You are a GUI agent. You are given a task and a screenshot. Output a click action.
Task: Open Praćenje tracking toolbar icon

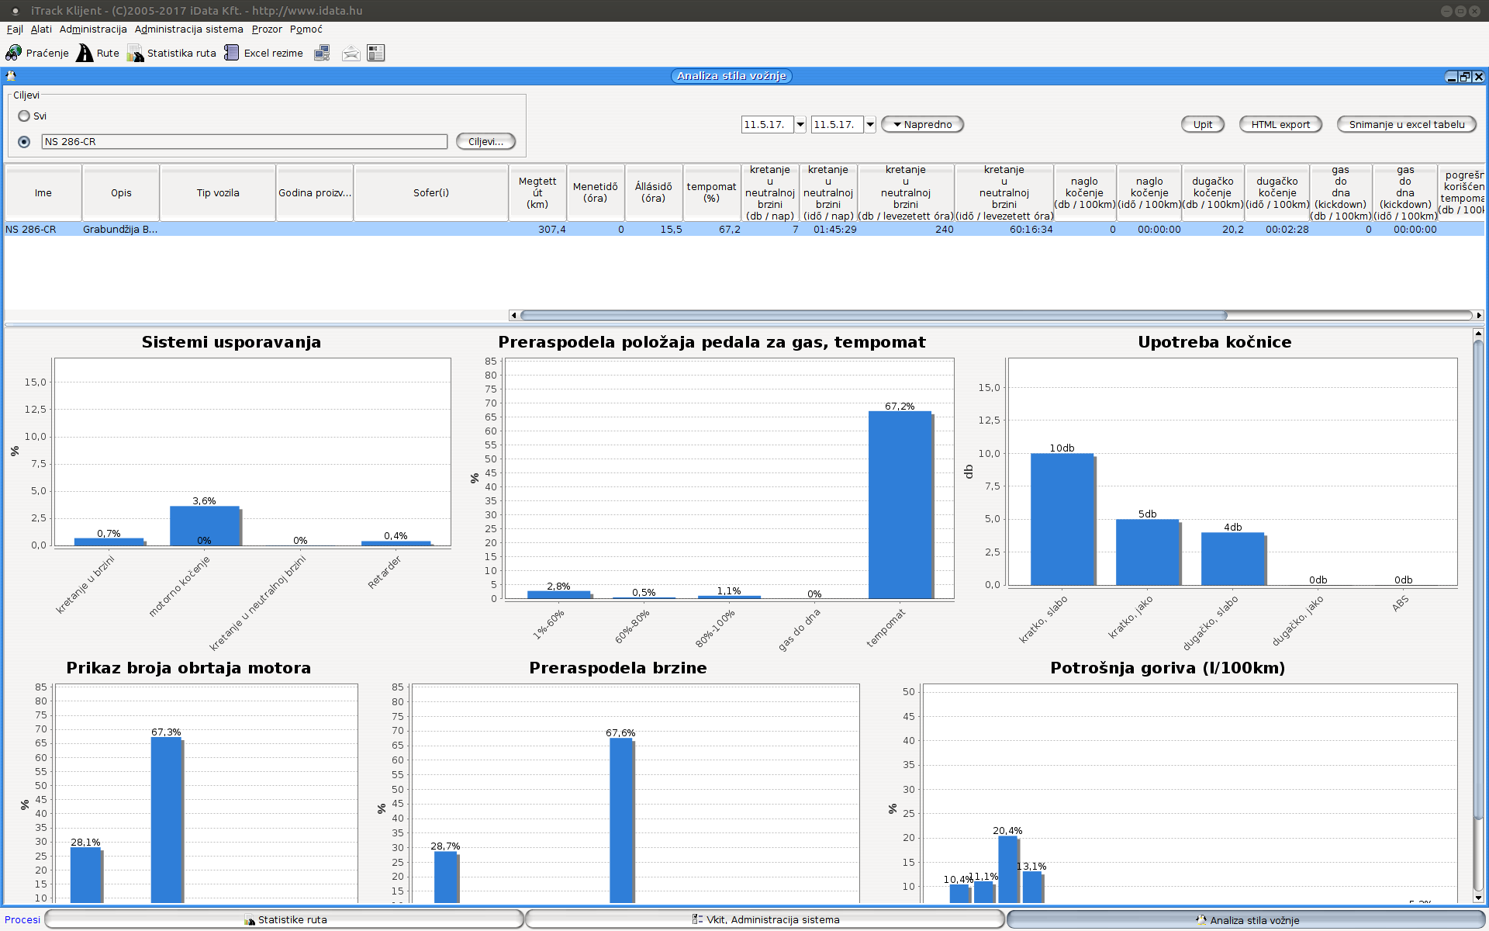14,53
